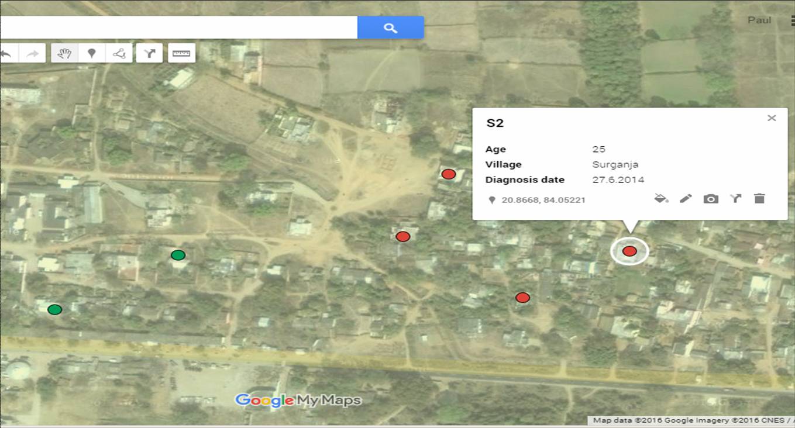
Task: Add a photo to S2 via camera icon
Action: pos(710,198)
